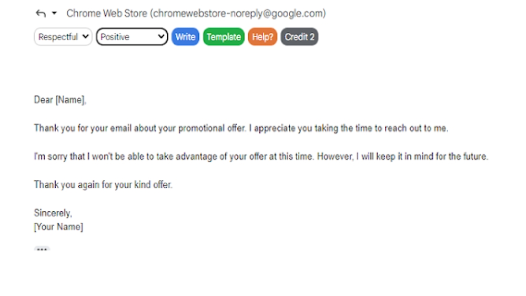
Task: Show trimmed content with the three-dots icon
Action: (42, 249)
